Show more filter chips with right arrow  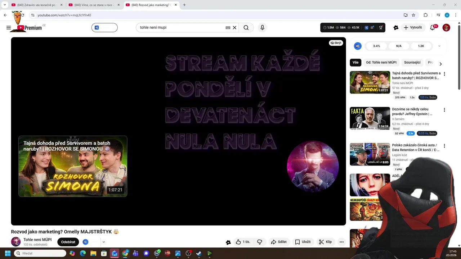click(x=440, y=64)
